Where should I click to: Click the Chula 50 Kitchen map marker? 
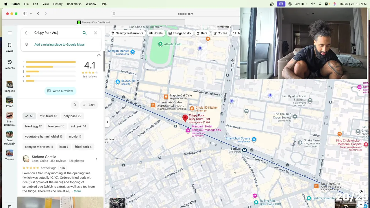coord(192,108)
